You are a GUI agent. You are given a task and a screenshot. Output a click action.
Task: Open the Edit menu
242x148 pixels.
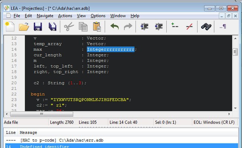[x=28, y=16]
